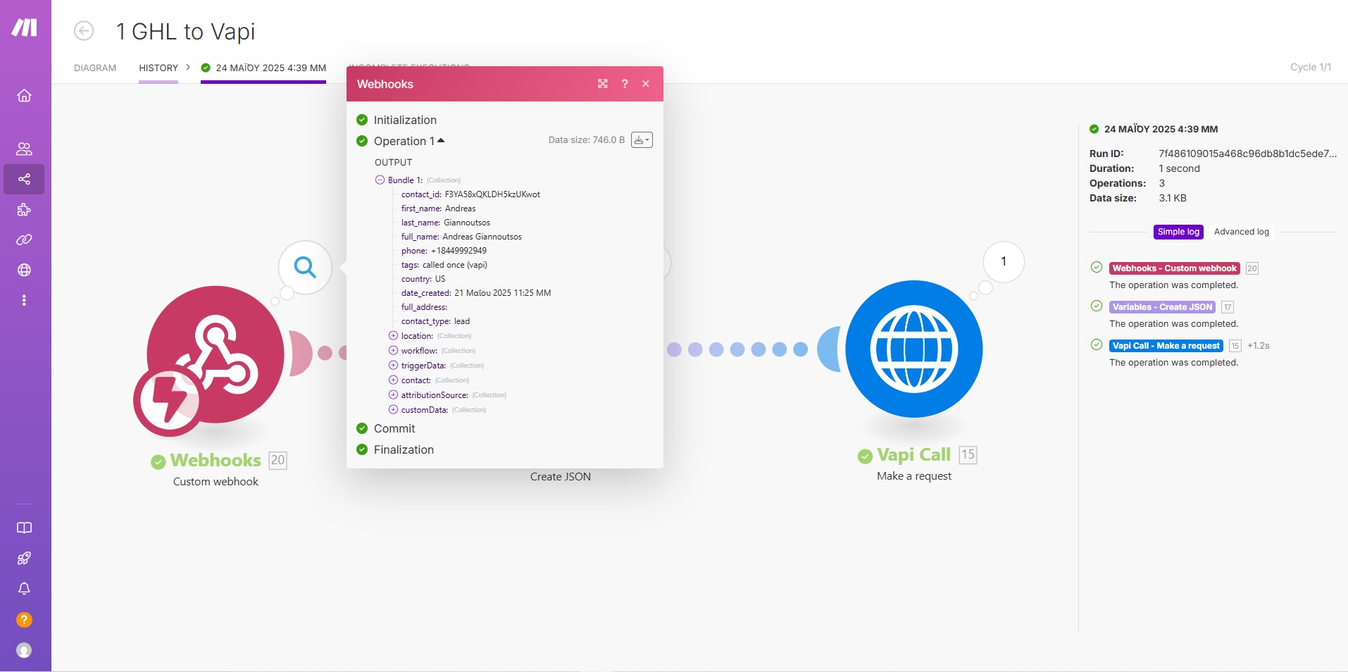Screen dimensions: 1348x672
Task: Open the three-dot More menu in sidebar
Action: 24,301
